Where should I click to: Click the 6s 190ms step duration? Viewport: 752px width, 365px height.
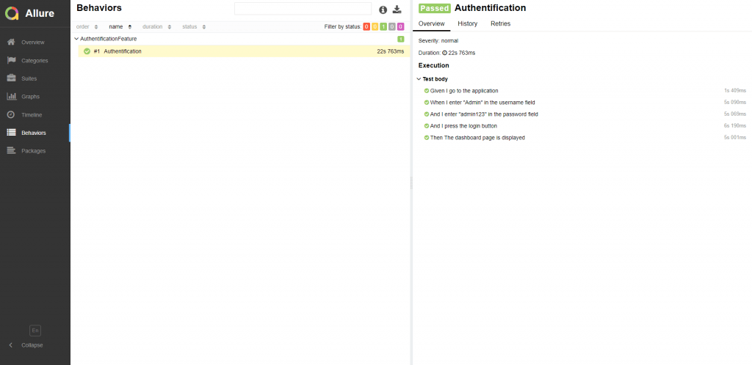coord(734,126)
